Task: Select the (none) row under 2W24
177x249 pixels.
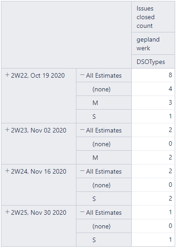Action: (104, 185)
